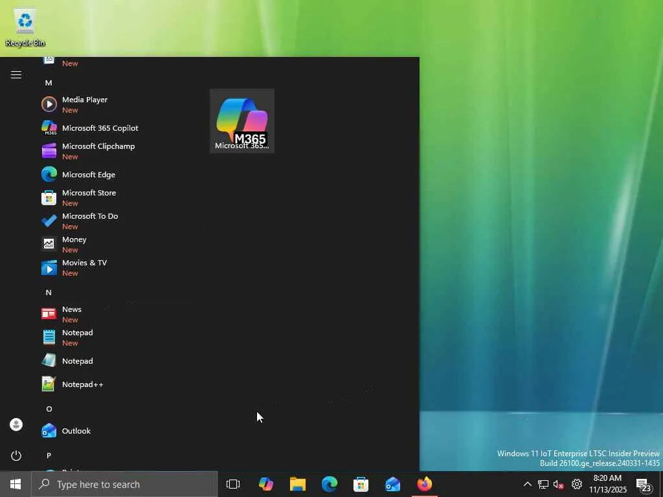The image size is (663, 497).
Task: Launch Notepad++ from the app list
Action: click(x=73, y=384)
